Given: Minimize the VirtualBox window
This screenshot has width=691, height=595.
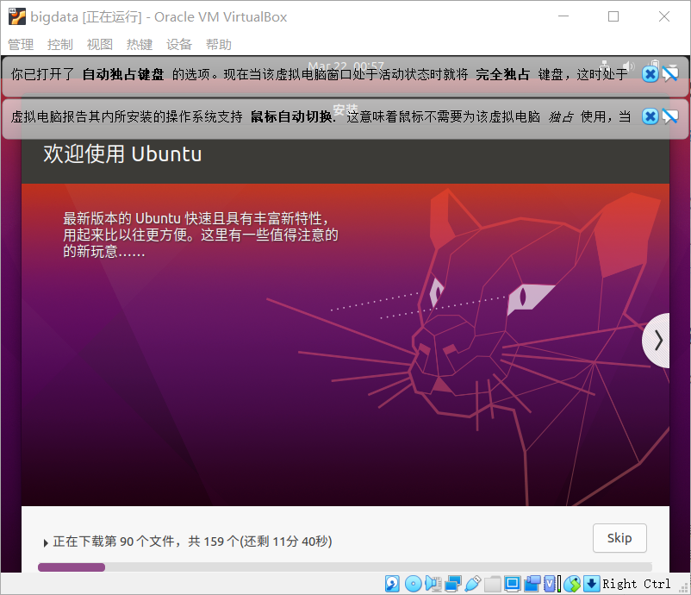Looking at the screenshot, I should point(563,16).
